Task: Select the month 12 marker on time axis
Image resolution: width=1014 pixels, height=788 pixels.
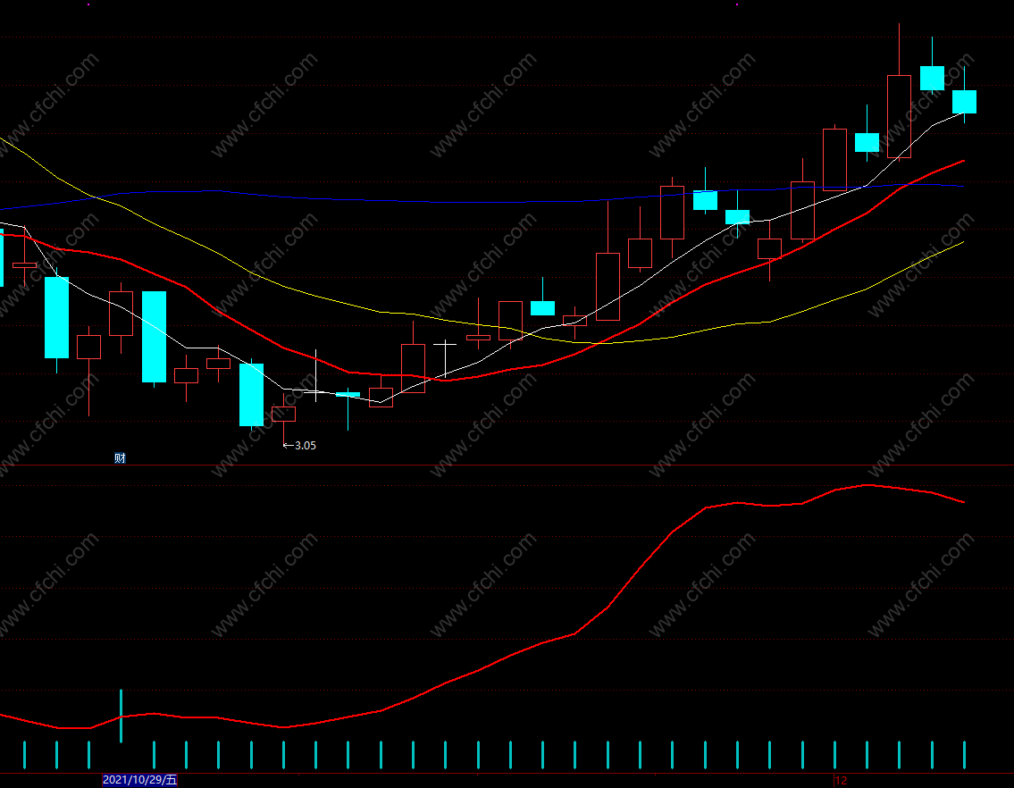Action: [x=841, y=780]
